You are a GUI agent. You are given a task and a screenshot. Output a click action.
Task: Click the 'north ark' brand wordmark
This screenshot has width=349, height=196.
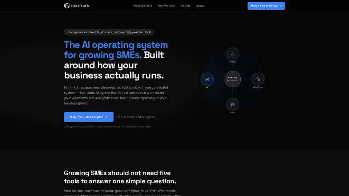coord(80,6)
